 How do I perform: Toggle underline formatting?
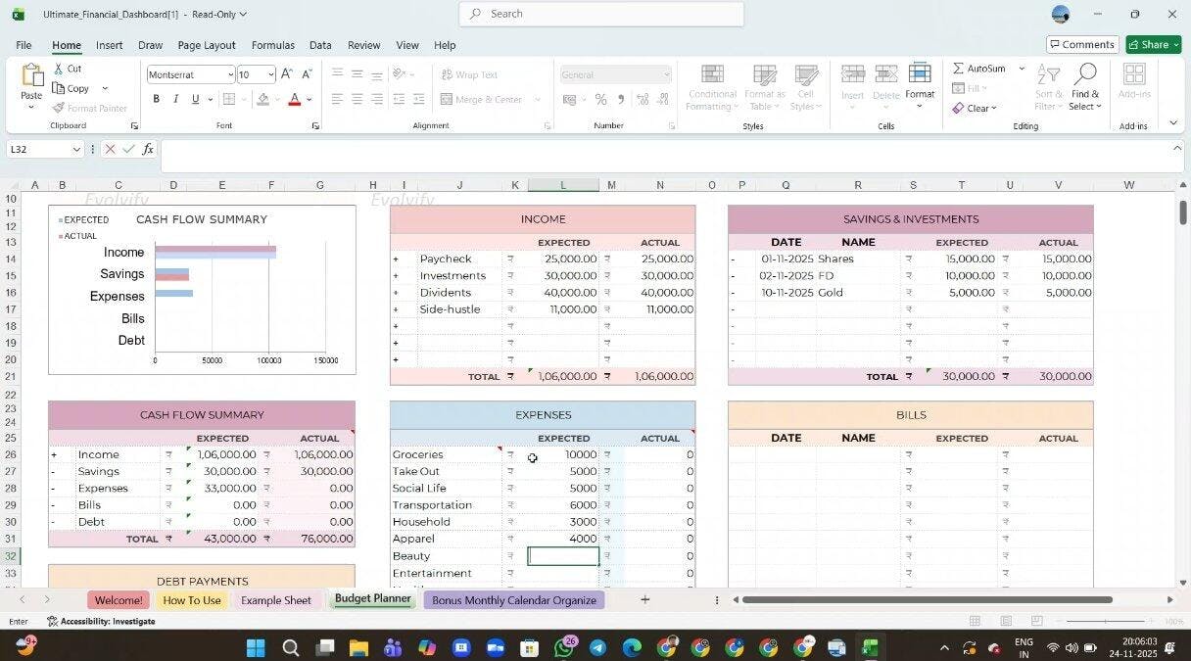pyautogui.click(x=195, y=99)
